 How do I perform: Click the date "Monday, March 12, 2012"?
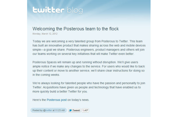click(45, 34)
